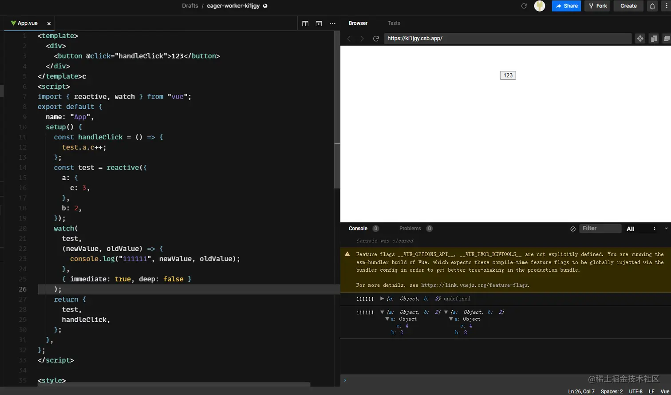The width and height of the screenshot is (671, 395).
Task: Click the 123 button in the preview
Action: coord(508,75)
